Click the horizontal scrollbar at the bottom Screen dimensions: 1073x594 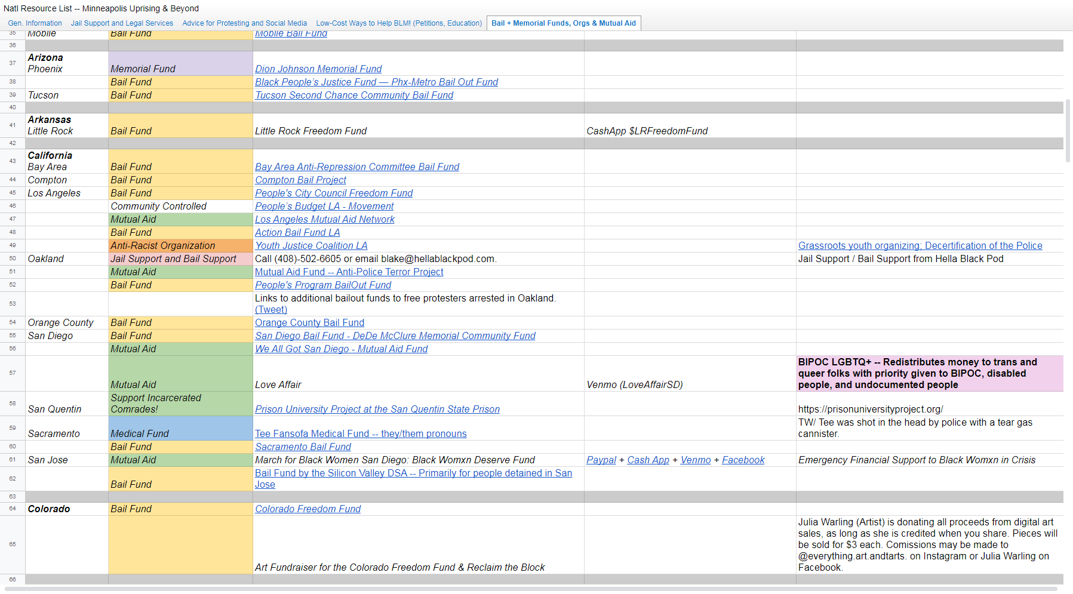[531, 589]
